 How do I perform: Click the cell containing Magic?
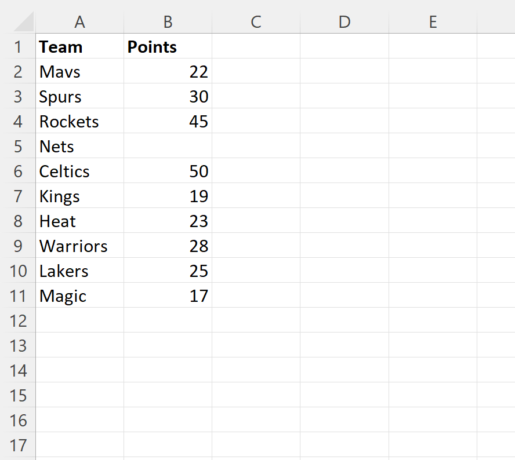click(79, 296)
